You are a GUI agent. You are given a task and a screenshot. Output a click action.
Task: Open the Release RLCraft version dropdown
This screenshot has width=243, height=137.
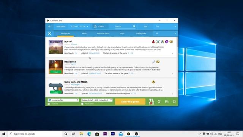click(97, 100)
